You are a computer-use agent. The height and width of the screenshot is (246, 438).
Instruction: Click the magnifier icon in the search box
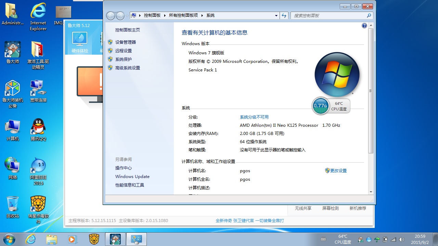[369, 15]
